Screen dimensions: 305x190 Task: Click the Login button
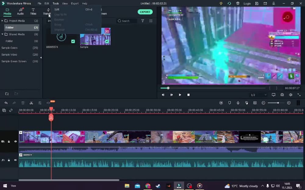tap(247, 3)
